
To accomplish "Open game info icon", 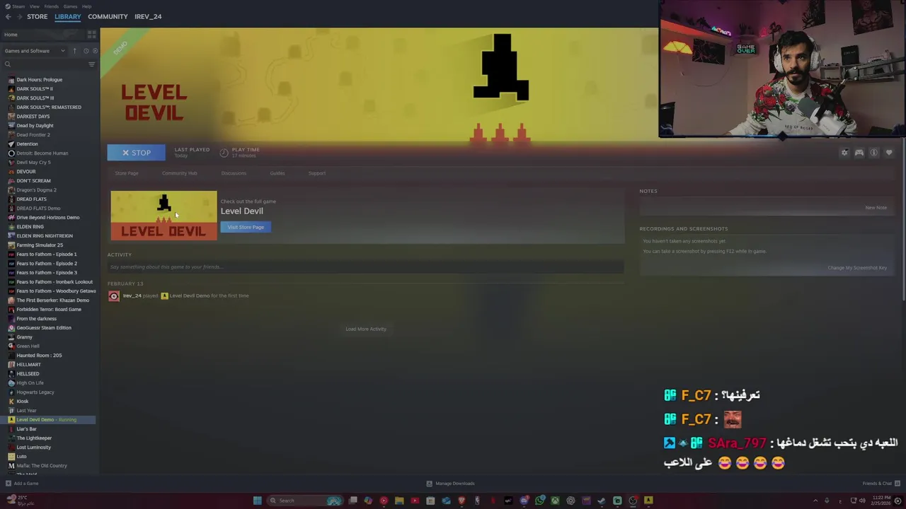I will click(873, 153).
